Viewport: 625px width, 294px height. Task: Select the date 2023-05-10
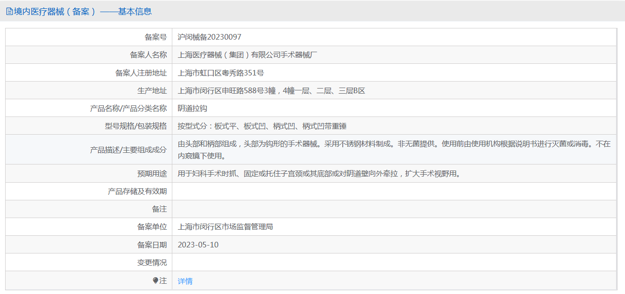point(198,245)
